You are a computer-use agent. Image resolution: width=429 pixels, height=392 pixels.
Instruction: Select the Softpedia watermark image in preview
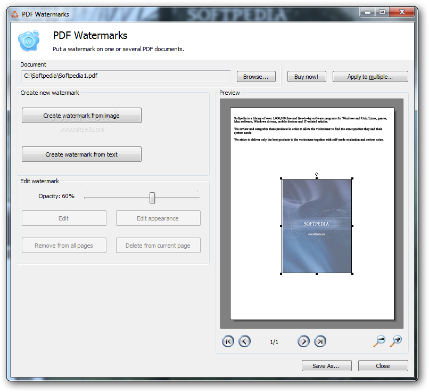click(317, 226)
